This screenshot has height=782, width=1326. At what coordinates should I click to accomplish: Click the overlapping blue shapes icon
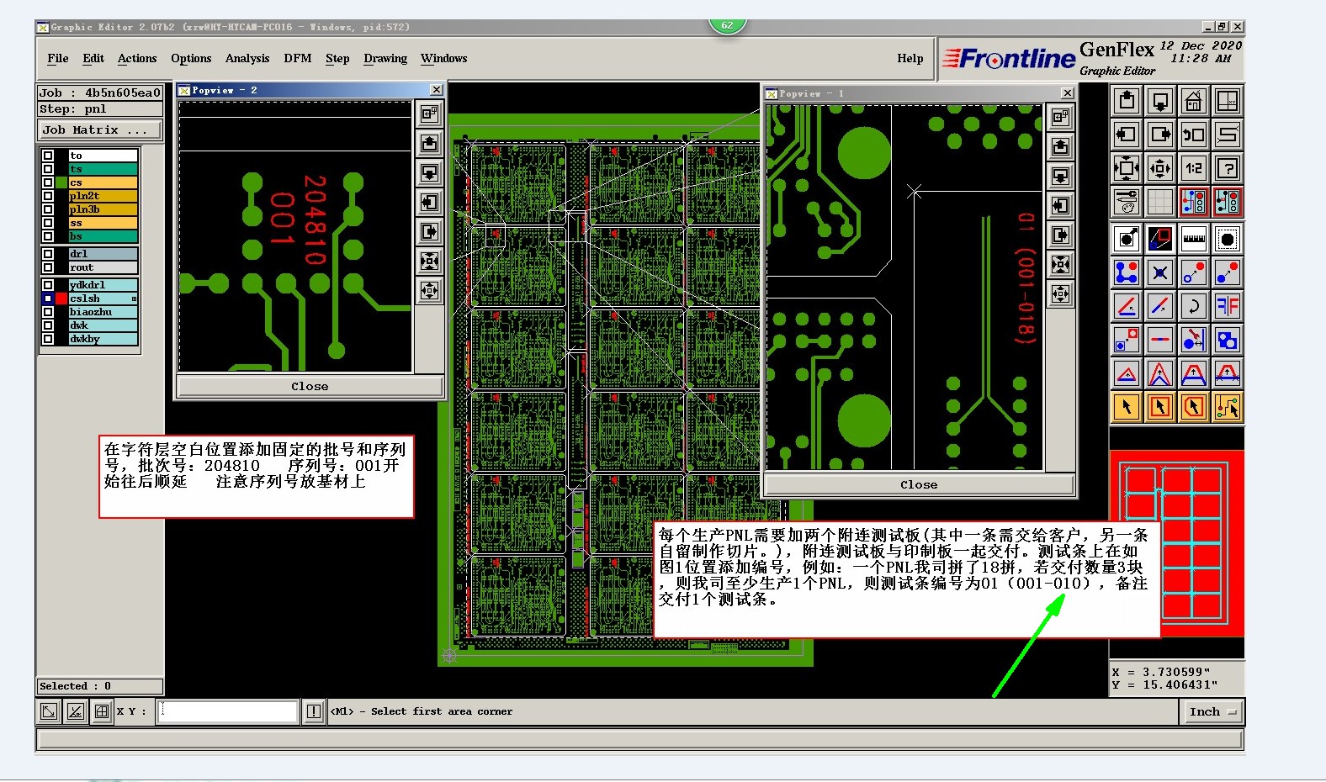click(x=1228, y=341)
